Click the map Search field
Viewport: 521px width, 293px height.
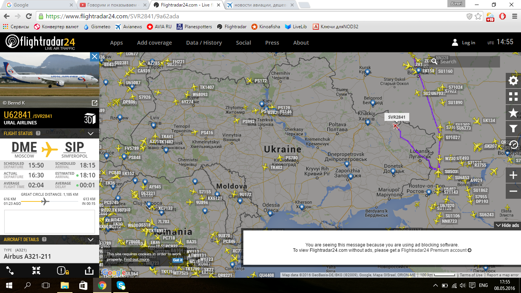point(467,61)
